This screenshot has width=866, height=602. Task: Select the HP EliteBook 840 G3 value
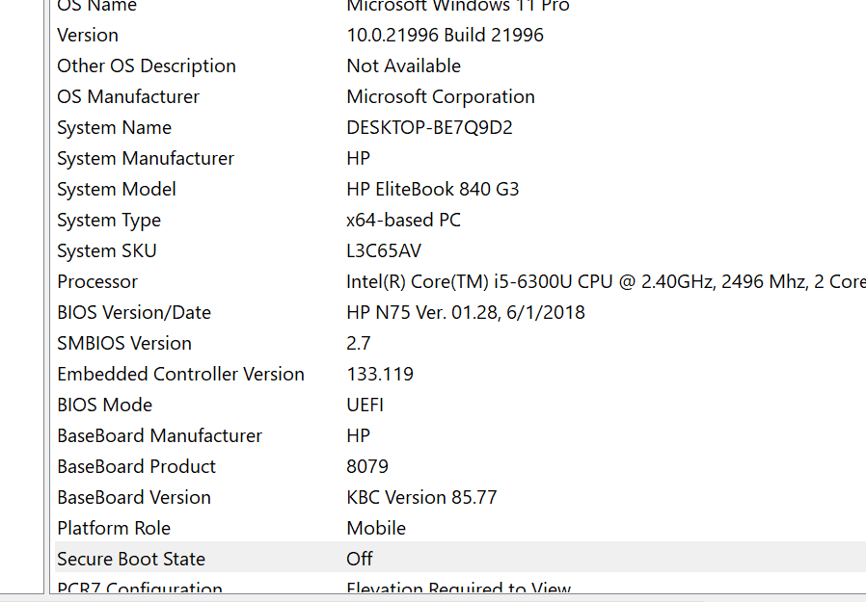(x=433, y=189)
